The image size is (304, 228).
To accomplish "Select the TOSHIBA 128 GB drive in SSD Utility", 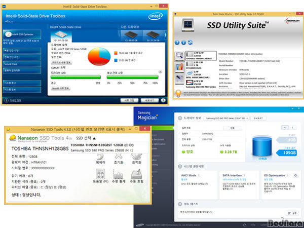I will click(x=201, y=56).
